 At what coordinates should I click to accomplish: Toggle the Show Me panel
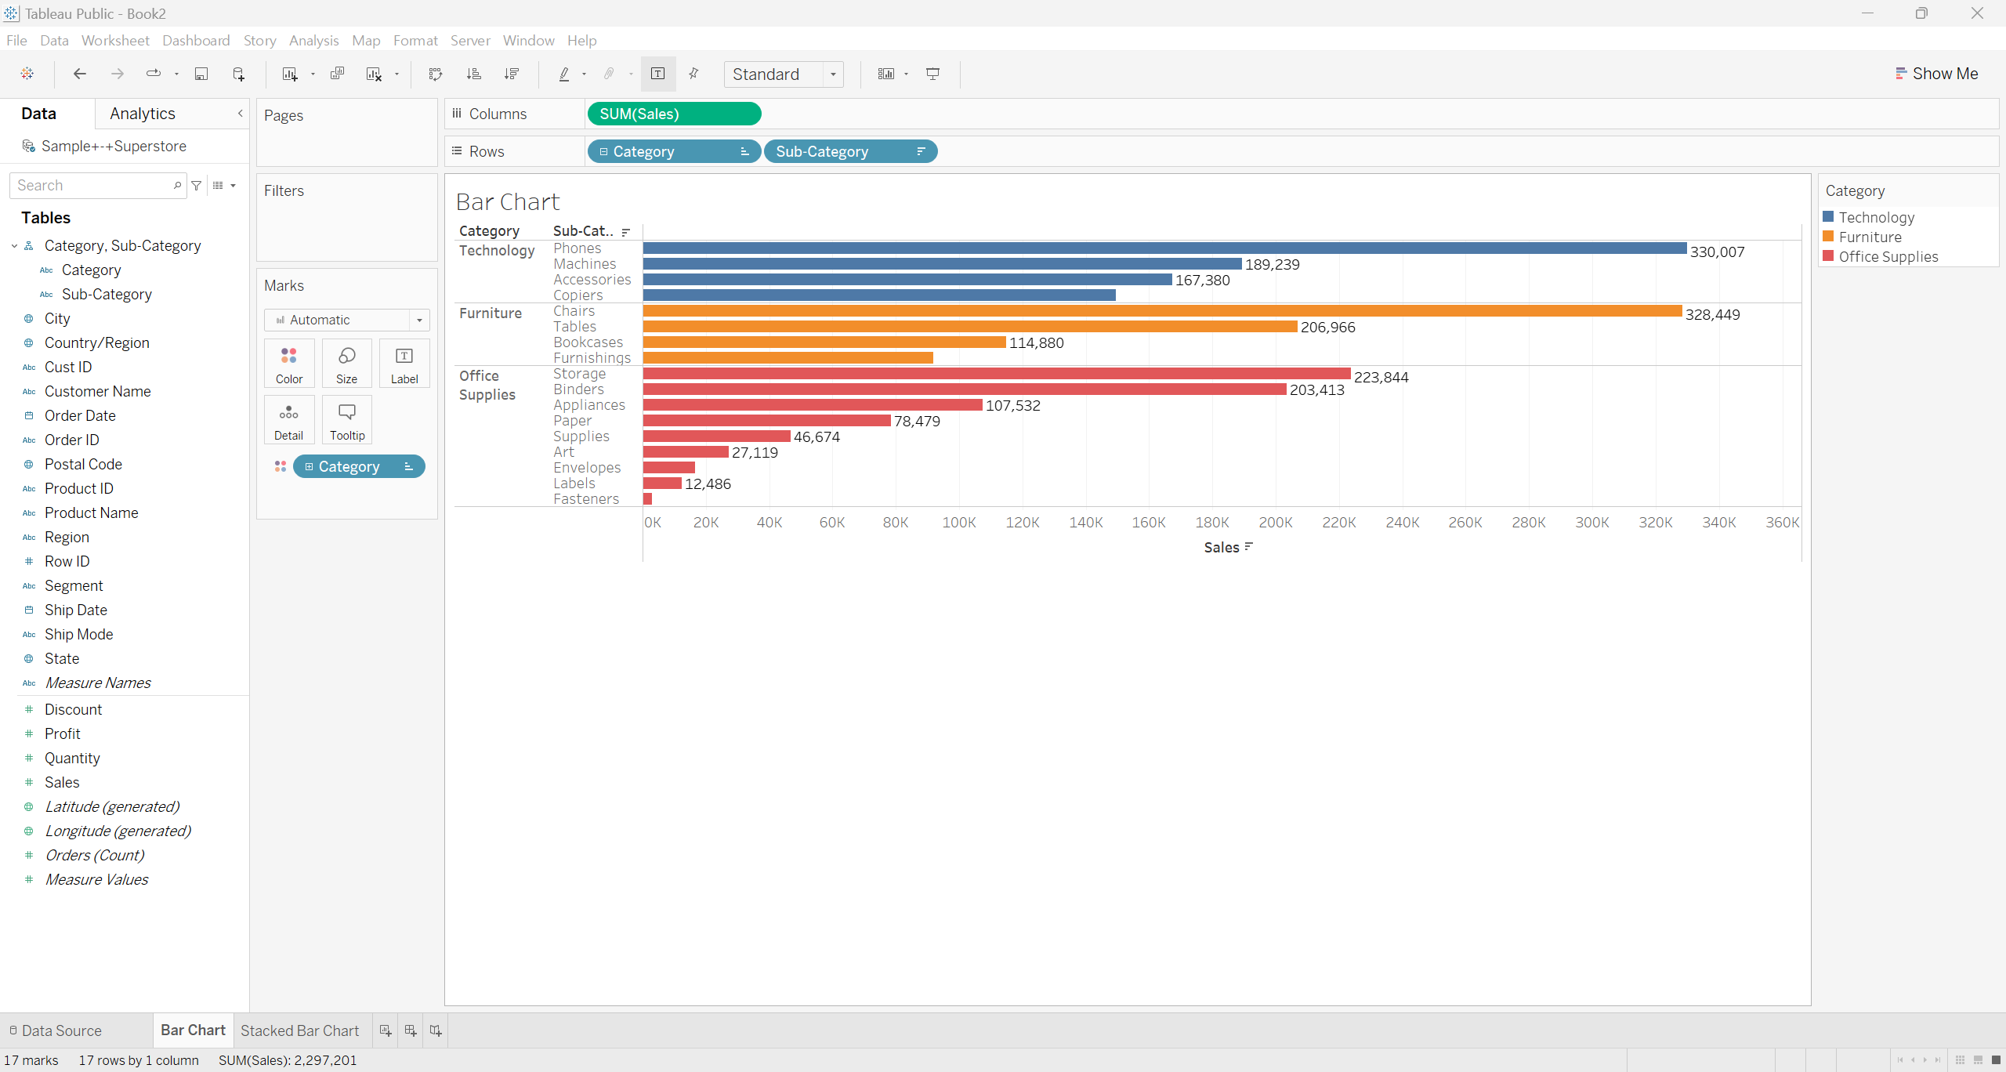click(1935, 74)
